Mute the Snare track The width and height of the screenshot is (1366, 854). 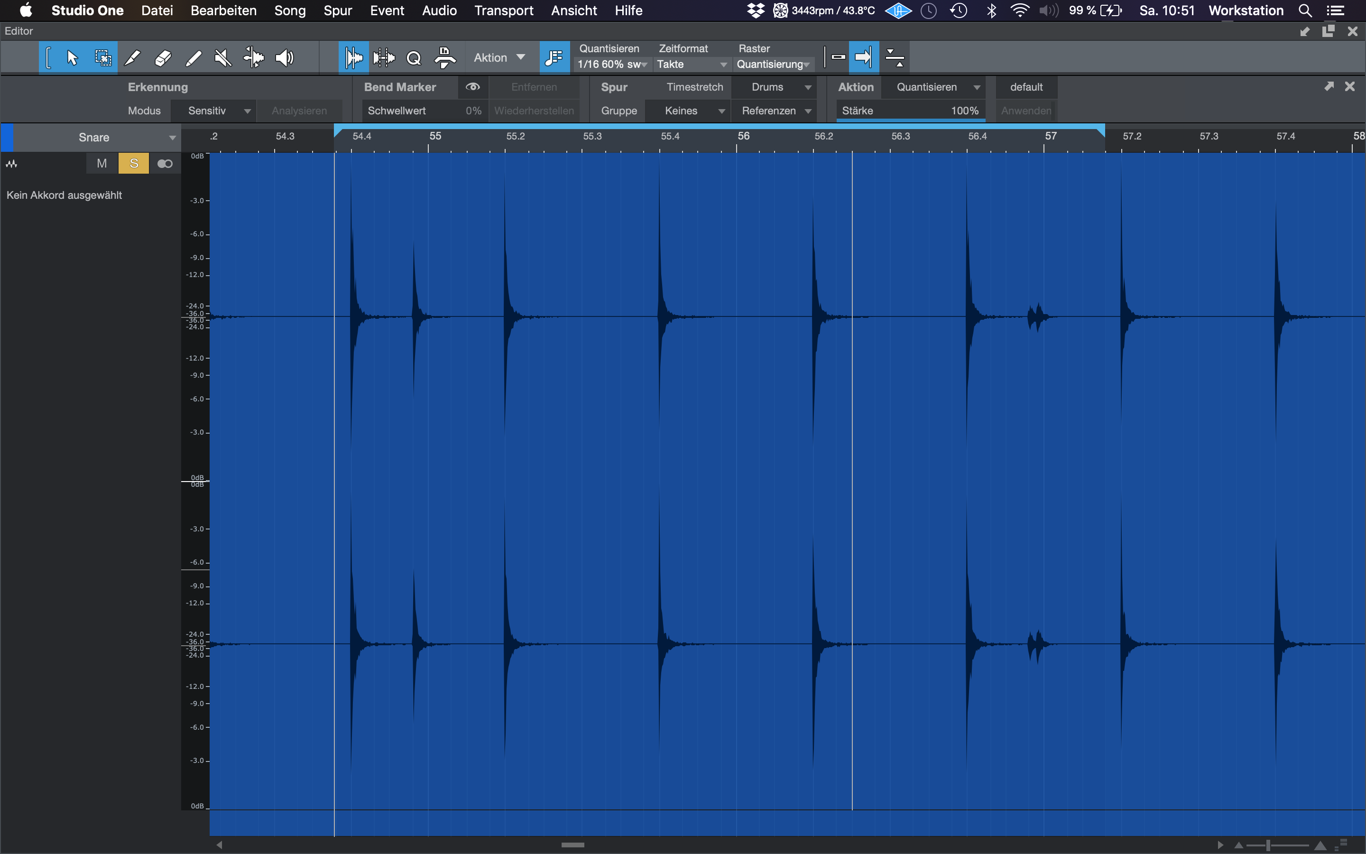(x=102, y=164)
